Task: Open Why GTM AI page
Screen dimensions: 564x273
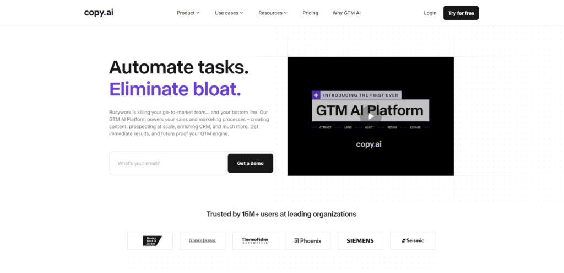Action: tap(346, 13)
